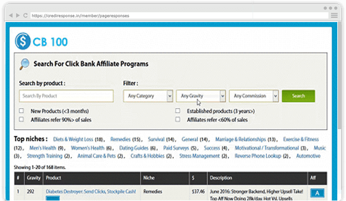The height and width of the screenshot is (201, 346).
Task: Open the Stress Management niche
Action: [x=200, y=156]
